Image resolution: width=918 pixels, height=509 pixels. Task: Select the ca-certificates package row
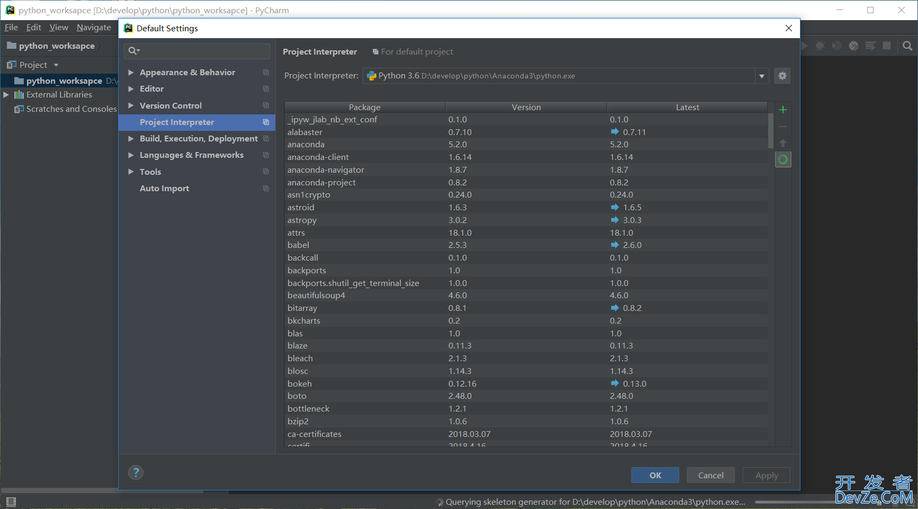526,434
